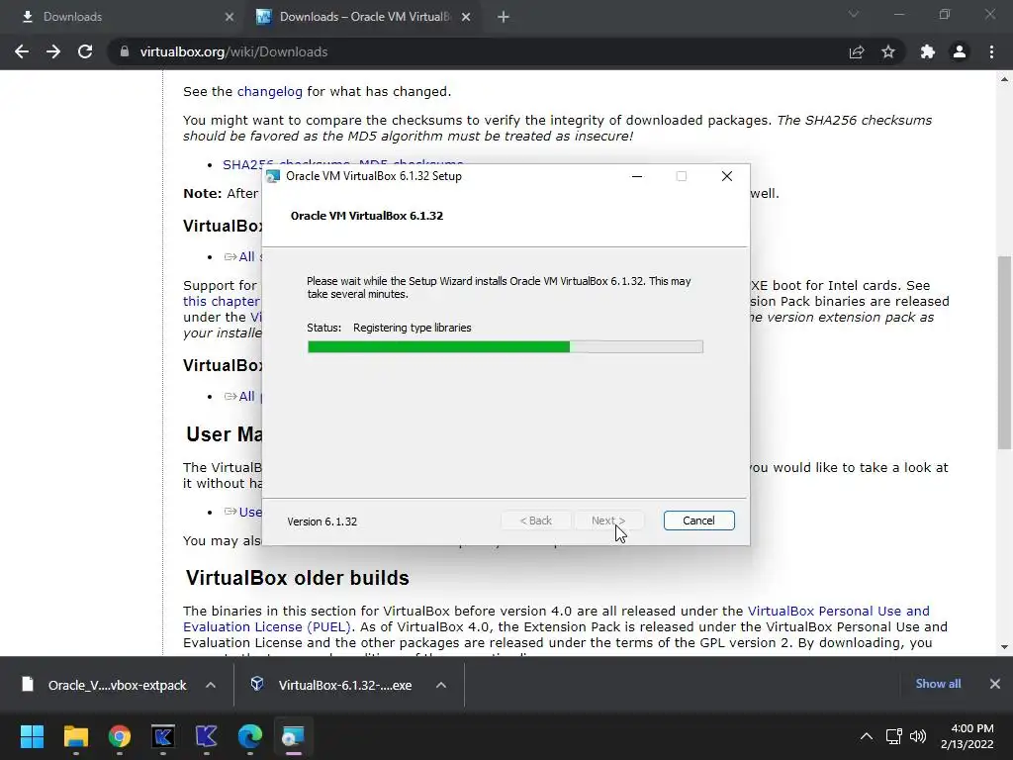Click the 'VirtualBox older builds' heading
The height and width of the screenshot is (760, 1013).
click(297, 578)
